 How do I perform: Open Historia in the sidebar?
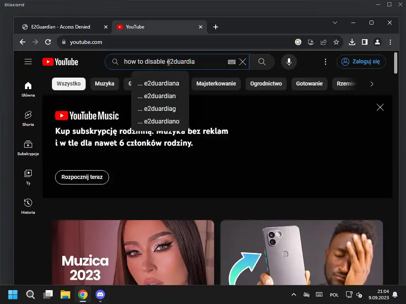(x=28, y=206)
